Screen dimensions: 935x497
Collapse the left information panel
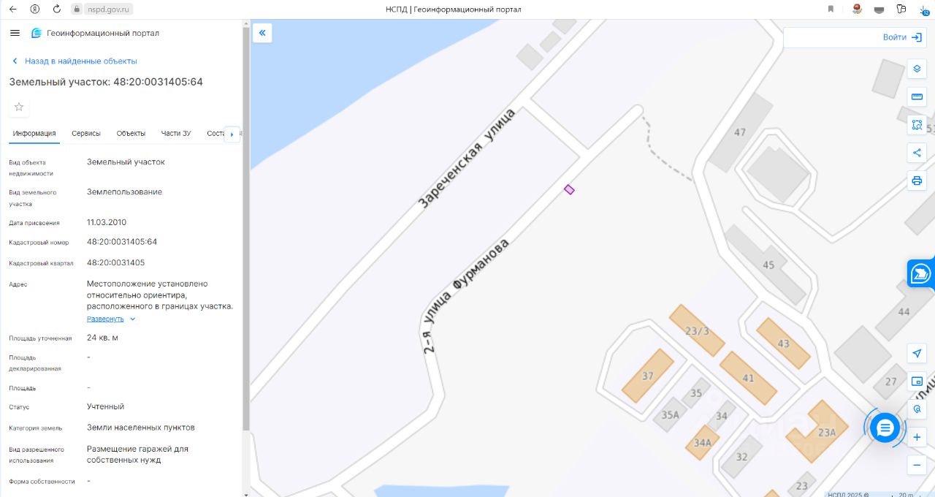click(x=262, y=33)
